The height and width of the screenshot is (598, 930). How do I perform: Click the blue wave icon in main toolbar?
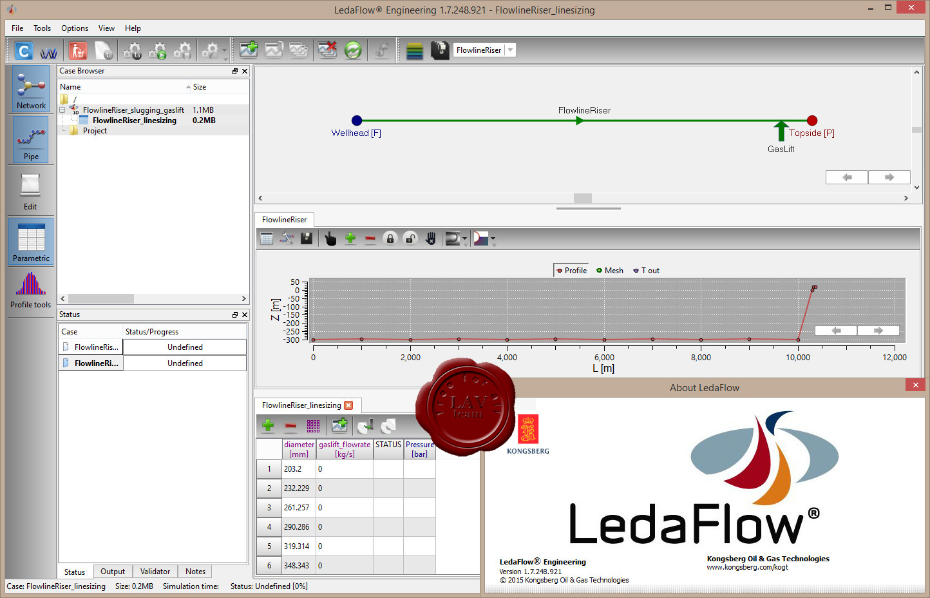click(49, 52)
